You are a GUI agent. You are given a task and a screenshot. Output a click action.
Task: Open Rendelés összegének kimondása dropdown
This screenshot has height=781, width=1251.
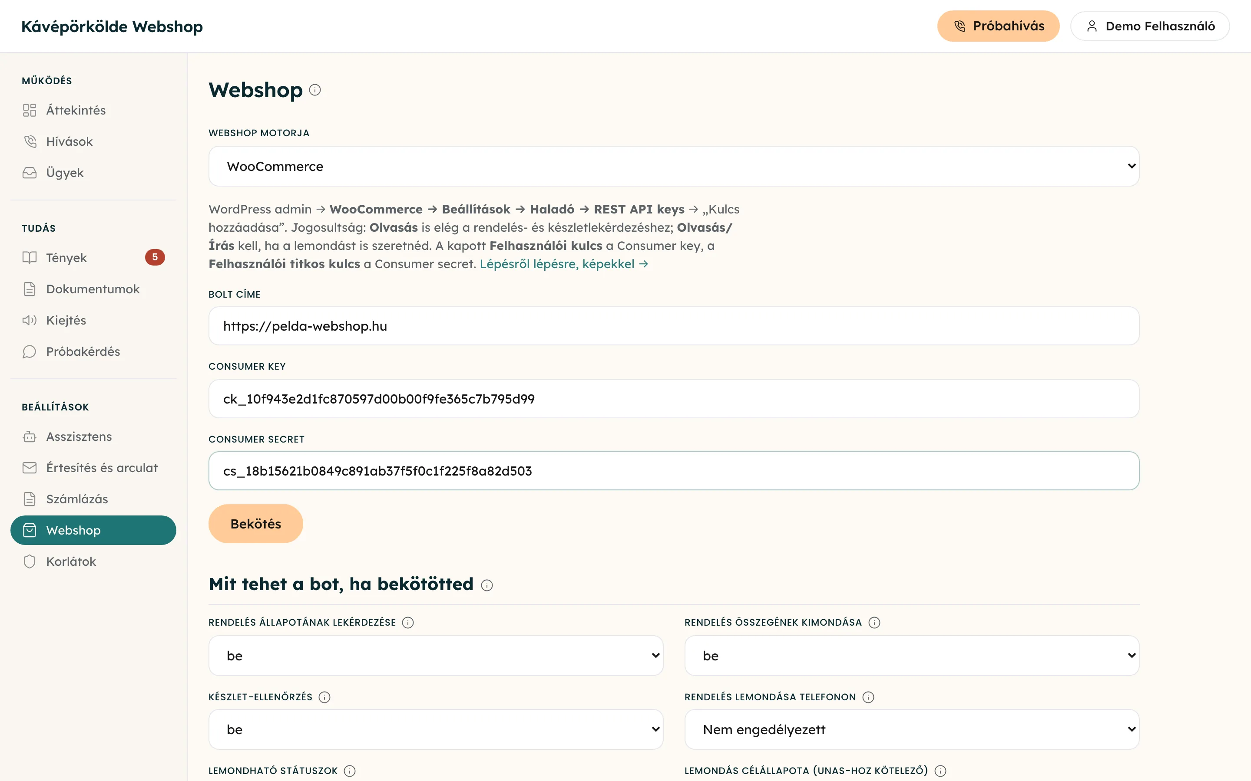tap(912, 656)
